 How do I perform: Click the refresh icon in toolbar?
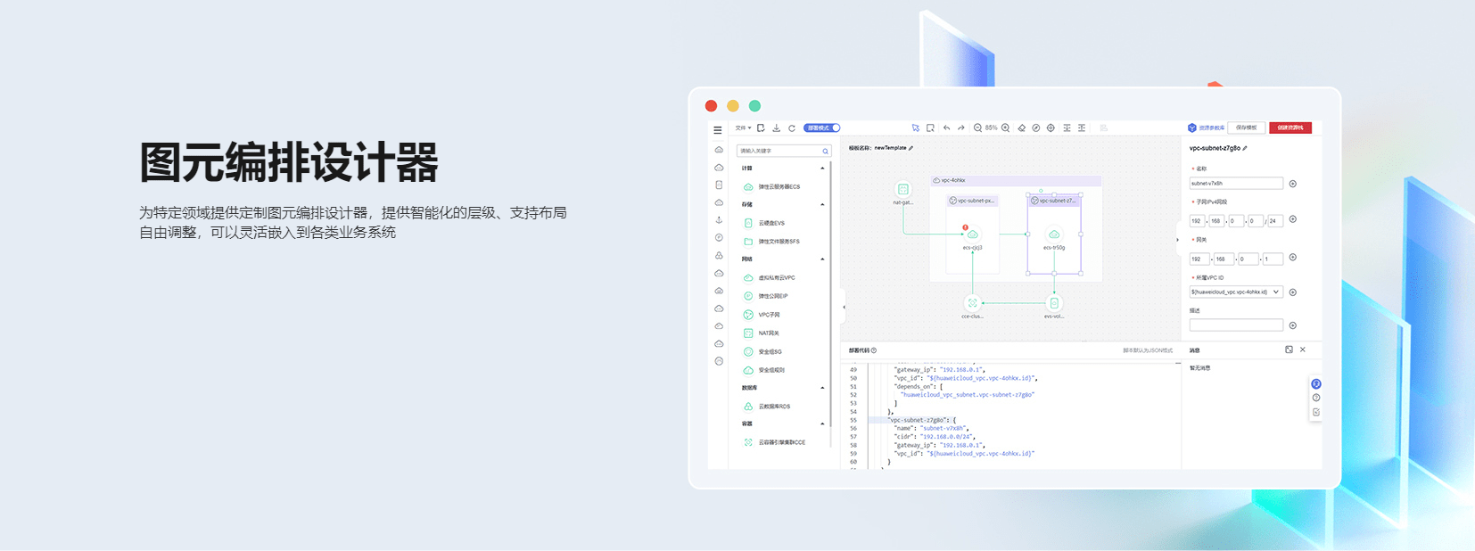[x=791, y=128]
